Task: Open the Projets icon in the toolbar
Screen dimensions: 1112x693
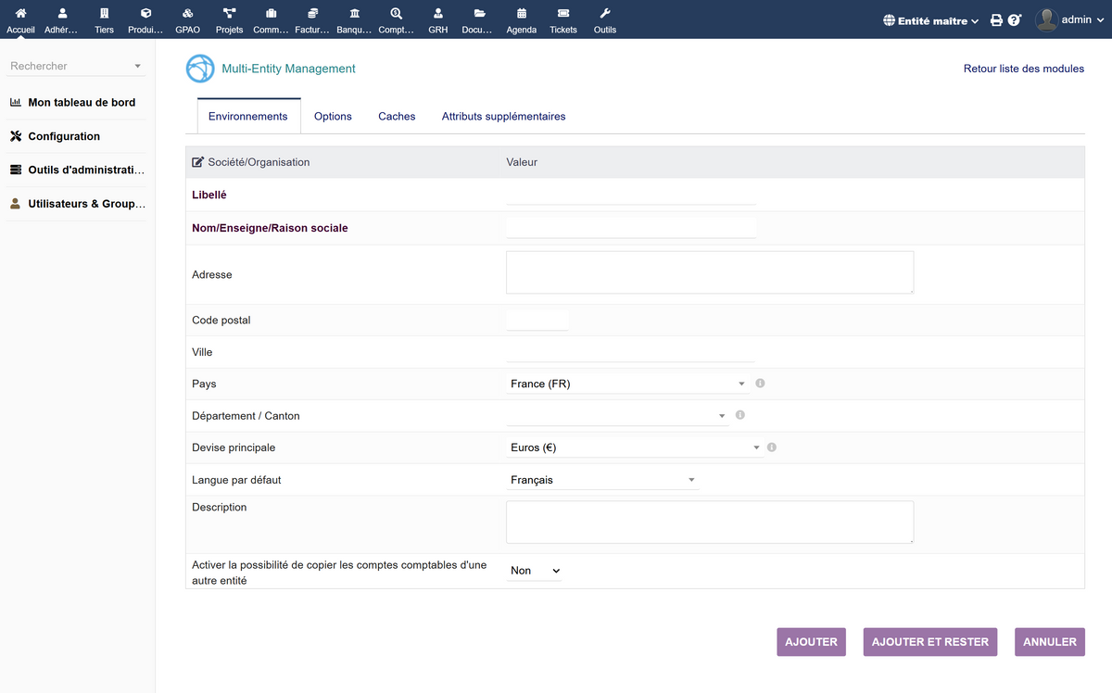Action: tap(228, 19)
